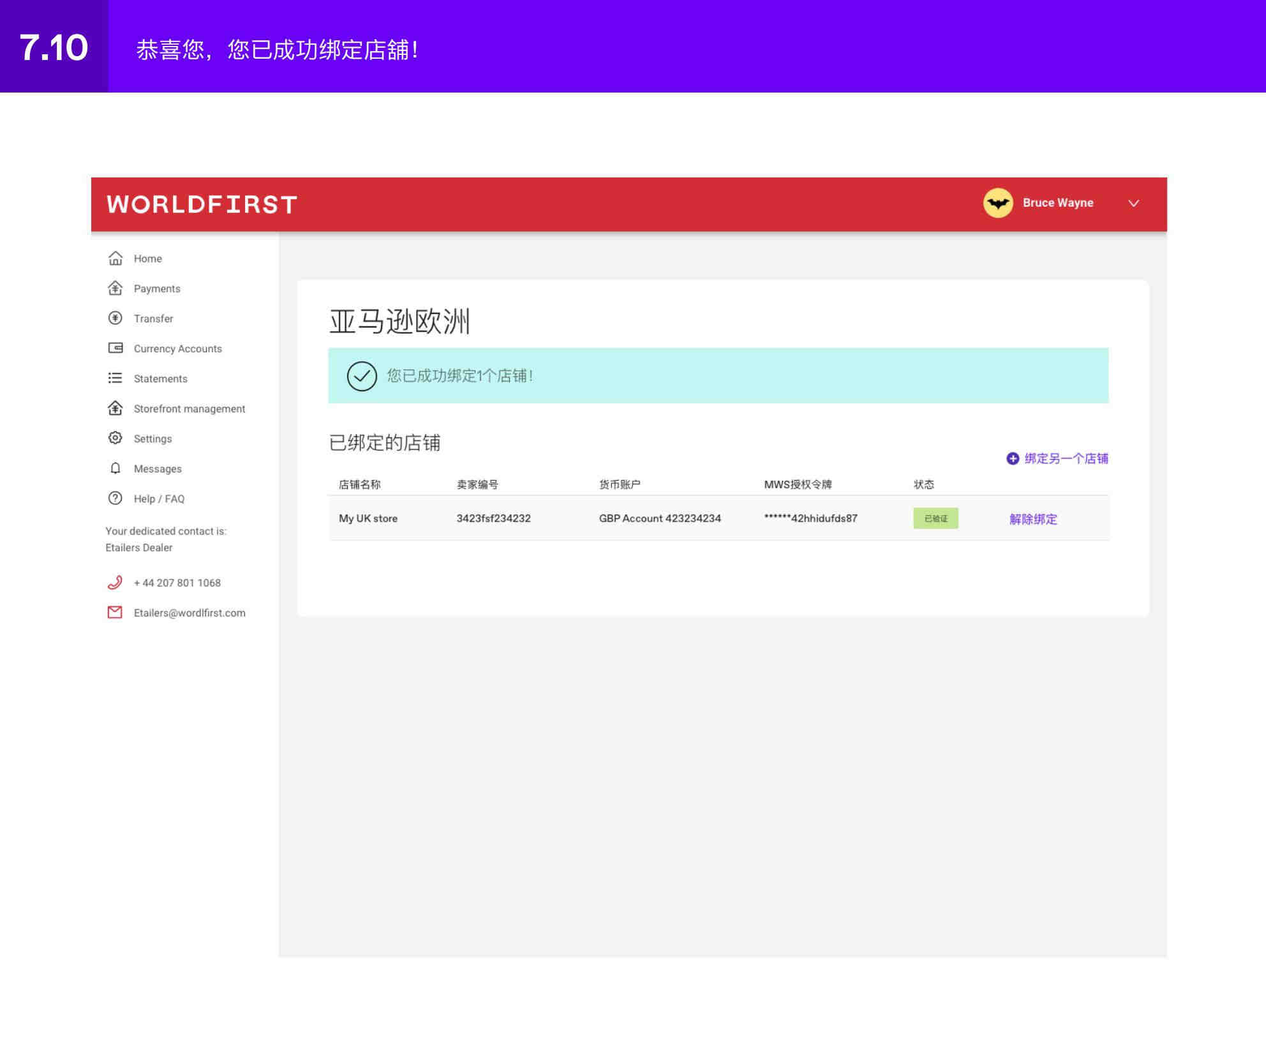This screenshot has width=1266, height=1050.
Task: Open Settings menu item
Action: pos(153,439)
